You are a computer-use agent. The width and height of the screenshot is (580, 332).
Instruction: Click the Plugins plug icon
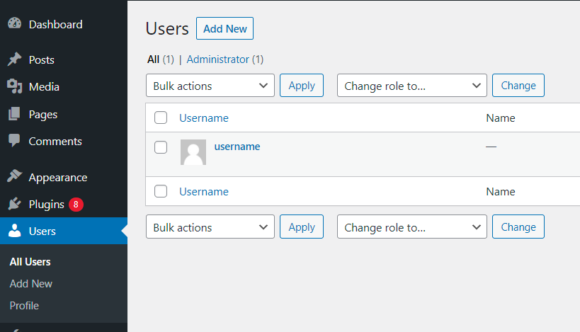point(14,205)
